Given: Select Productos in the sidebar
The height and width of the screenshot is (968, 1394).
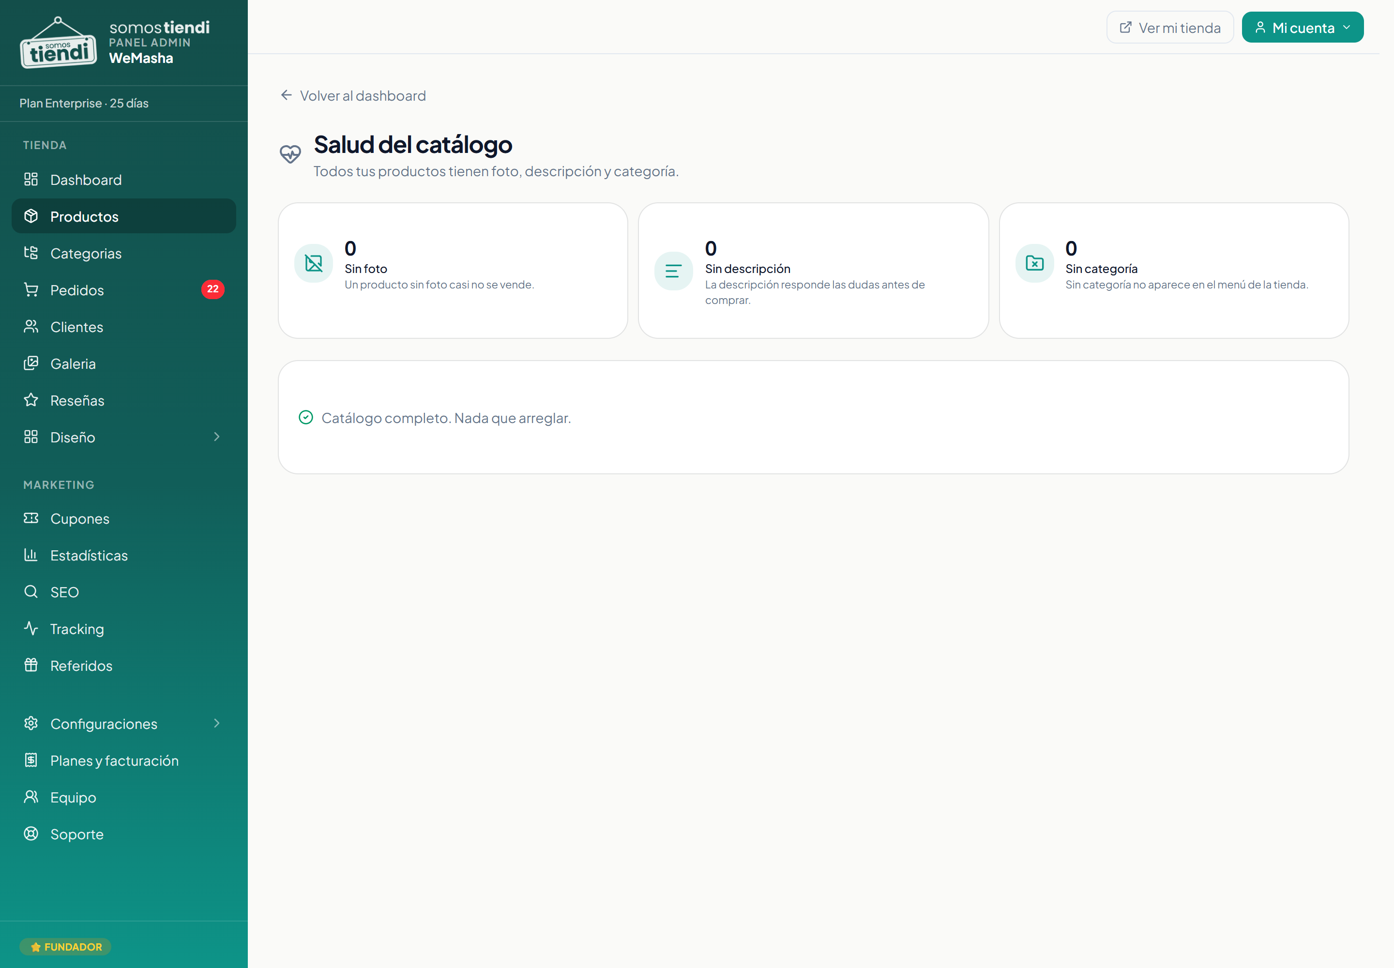Looking at the screenshot, I should point(124,216).
